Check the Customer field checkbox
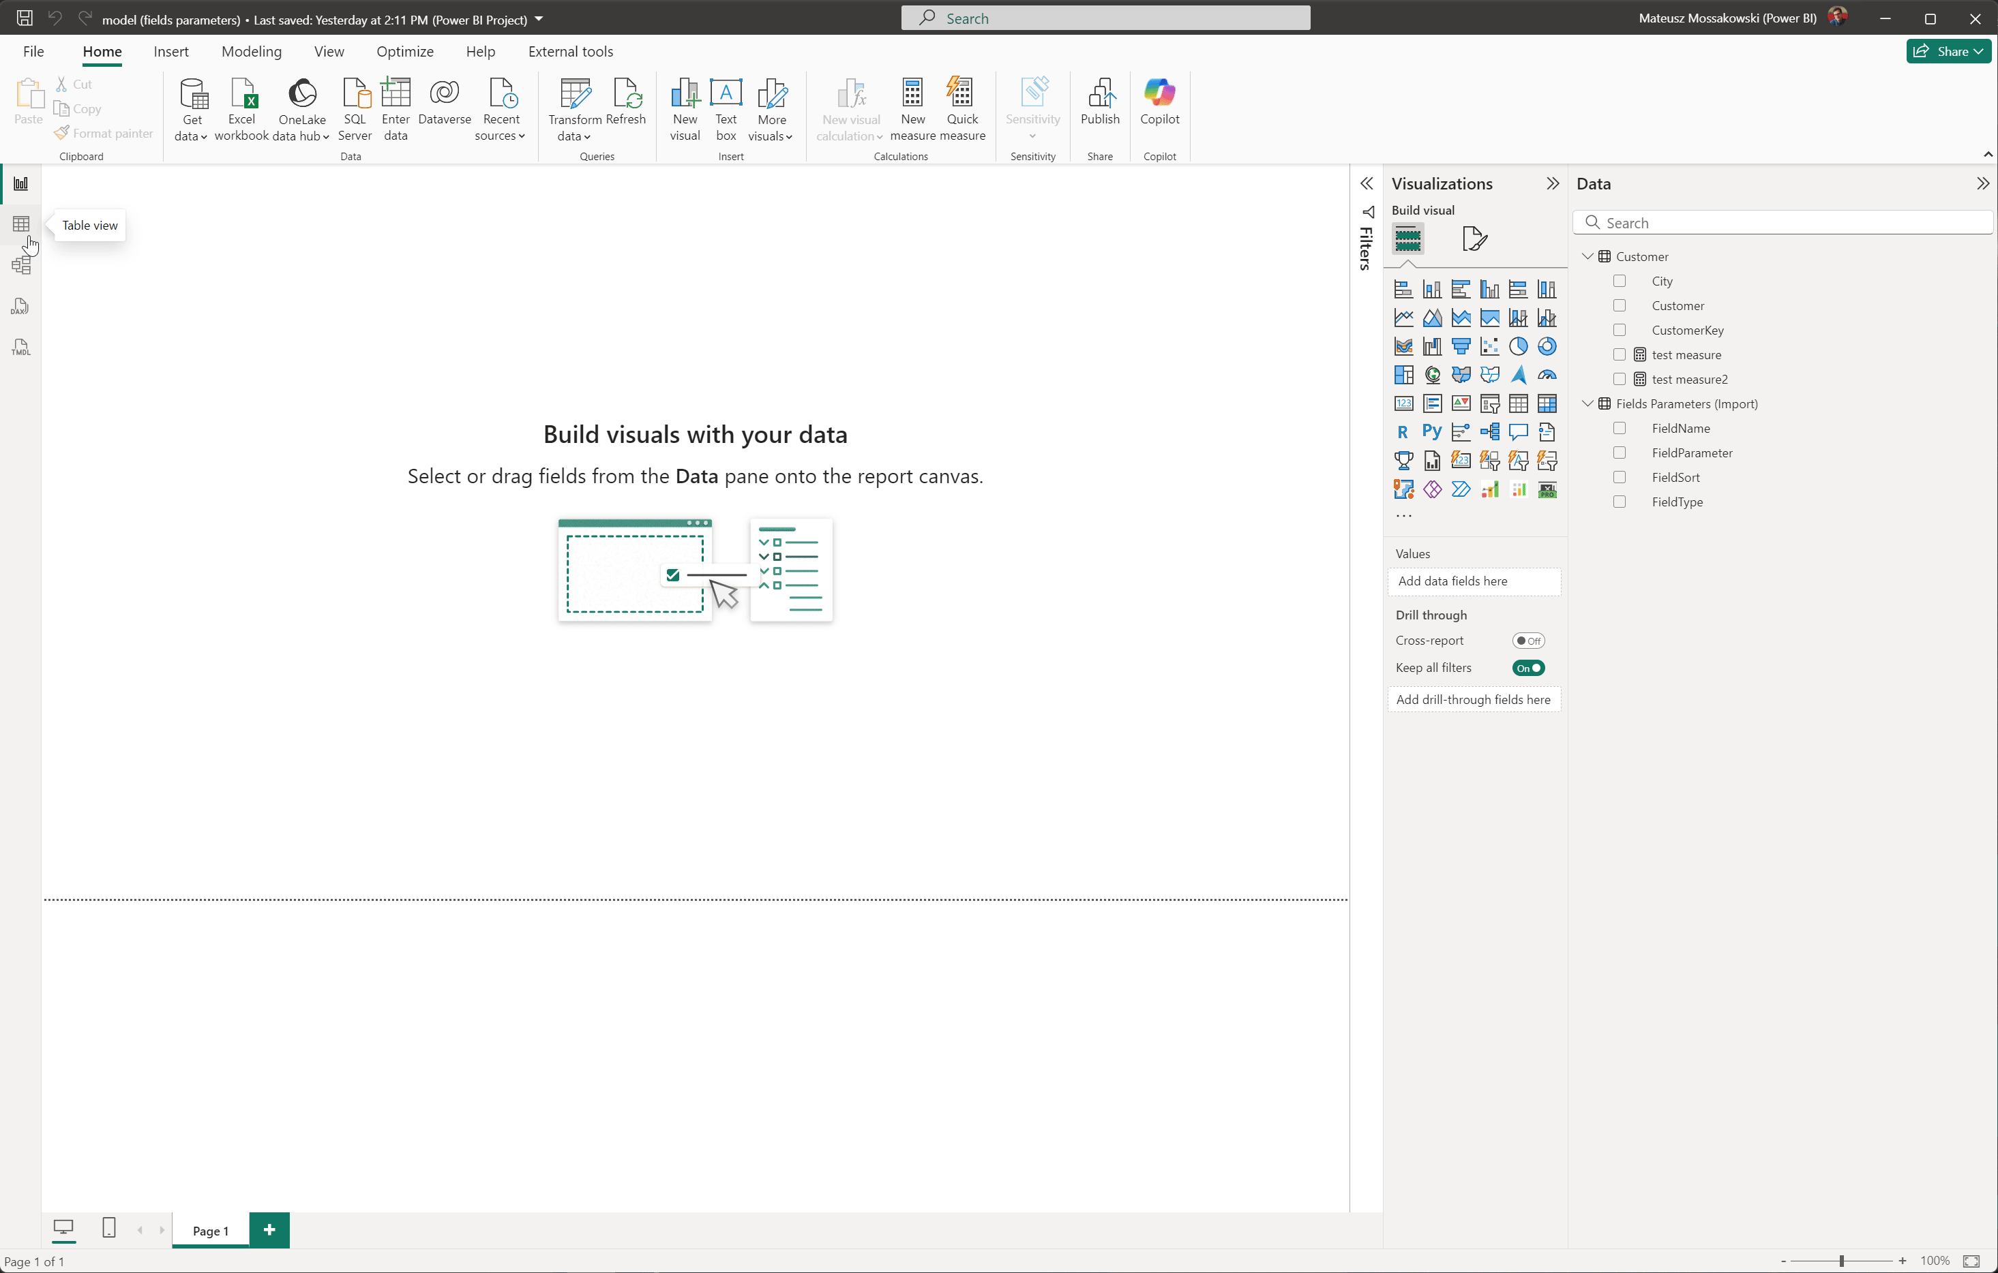Image resolution: width=1998 pixels, height=1273 pixels. [1619, 306]
